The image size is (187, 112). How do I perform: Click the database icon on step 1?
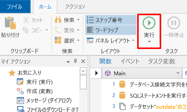pyautogui.click(x=122, y=84)
